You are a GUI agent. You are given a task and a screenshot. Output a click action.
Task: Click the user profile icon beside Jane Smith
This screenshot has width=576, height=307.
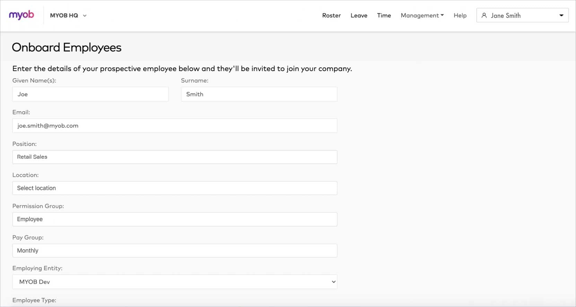coord(484,15)
